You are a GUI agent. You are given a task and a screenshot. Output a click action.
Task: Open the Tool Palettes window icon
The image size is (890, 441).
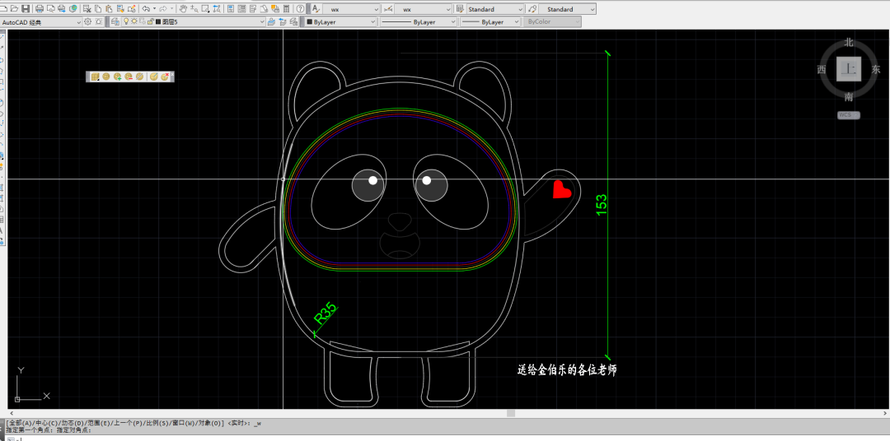point(253,8)
